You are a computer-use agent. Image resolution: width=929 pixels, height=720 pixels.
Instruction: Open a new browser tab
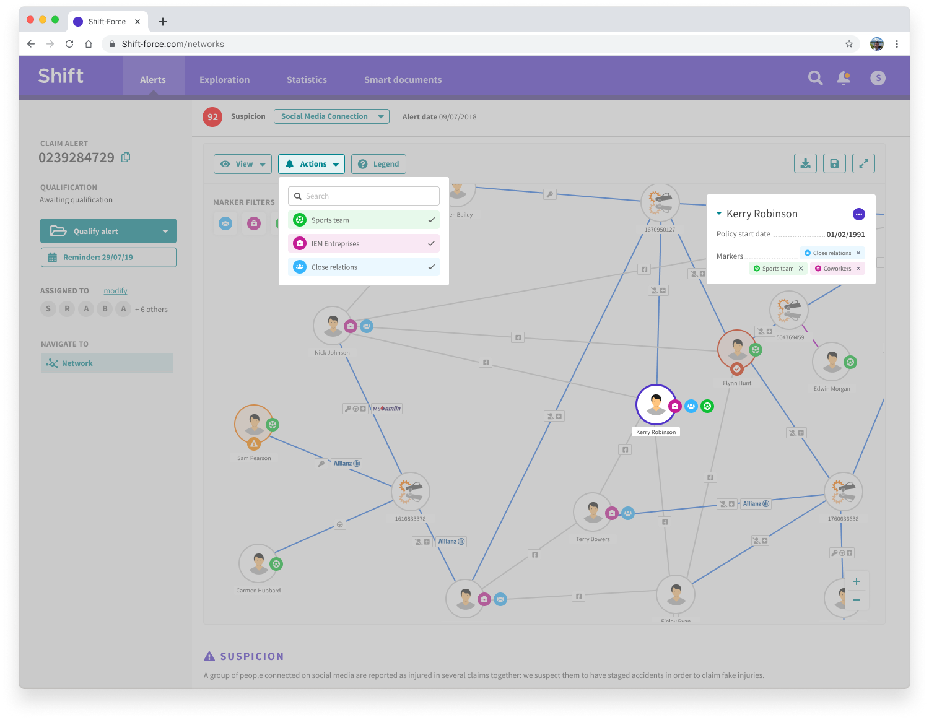click(x=163, y=22)
